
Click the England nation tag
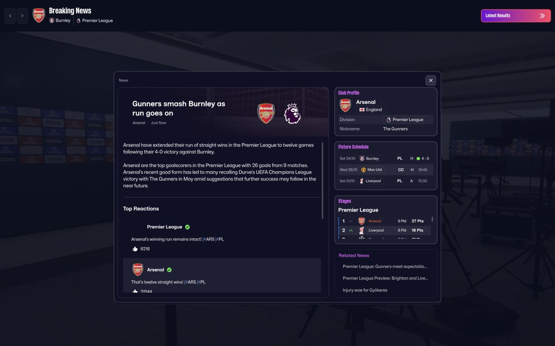[371, 110]
